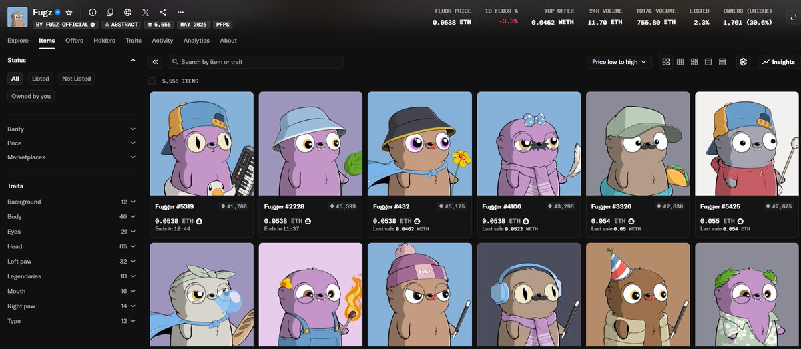Expand the Marketplaces filter

click(71, 157)
